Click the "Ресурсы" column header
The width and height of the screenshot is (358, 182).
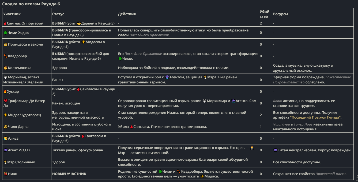pyautogui.click(x=280, y=14)
